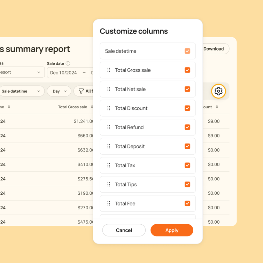Click the $632.00 gross sale cell
Viewport: 263px width, 263px height.
(85, 150)
